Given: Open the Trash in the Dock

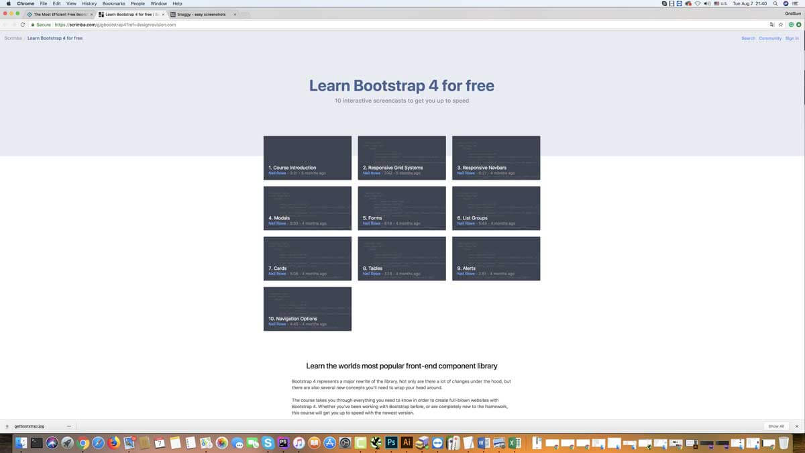Looking at the screenshot, I should click(x=784, y=443).
